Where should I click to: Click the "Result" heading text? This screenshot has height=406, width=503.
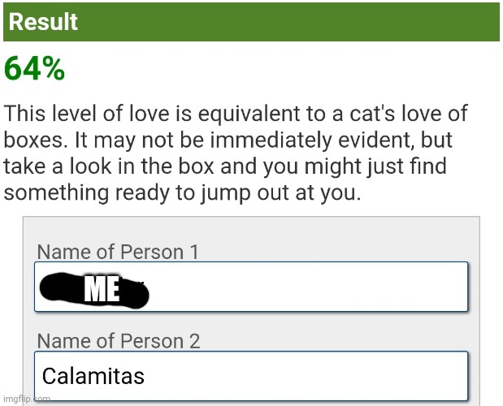point(44,22)
